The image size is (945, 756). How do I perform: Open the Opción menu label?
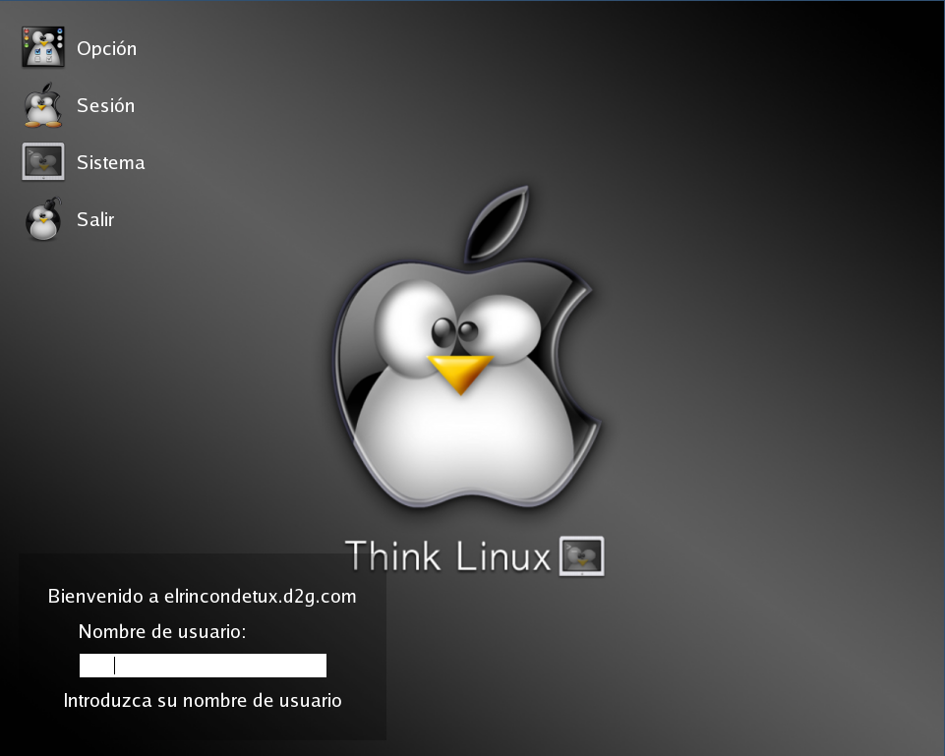click(x=106, y=49)
